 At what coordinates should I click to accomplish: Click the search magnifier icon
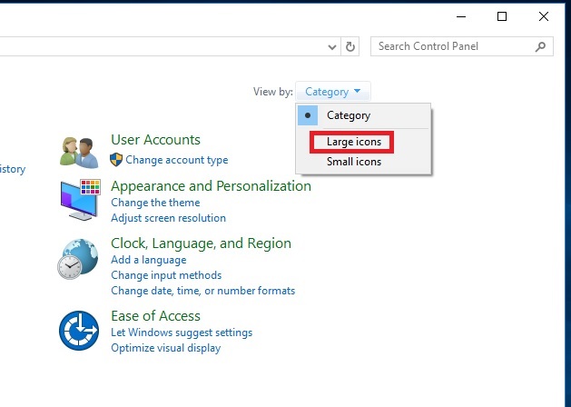[540, 46]
